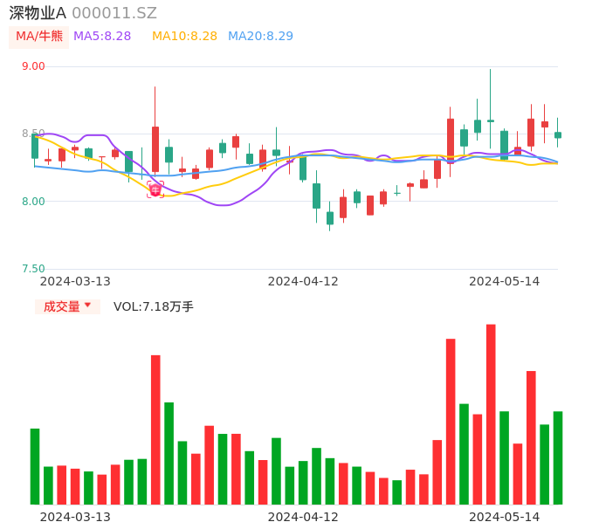Click the VOL:7.18万手 volume readout
Image resolution: width=599 pixels, height=529 pixels.
[154, 306]
